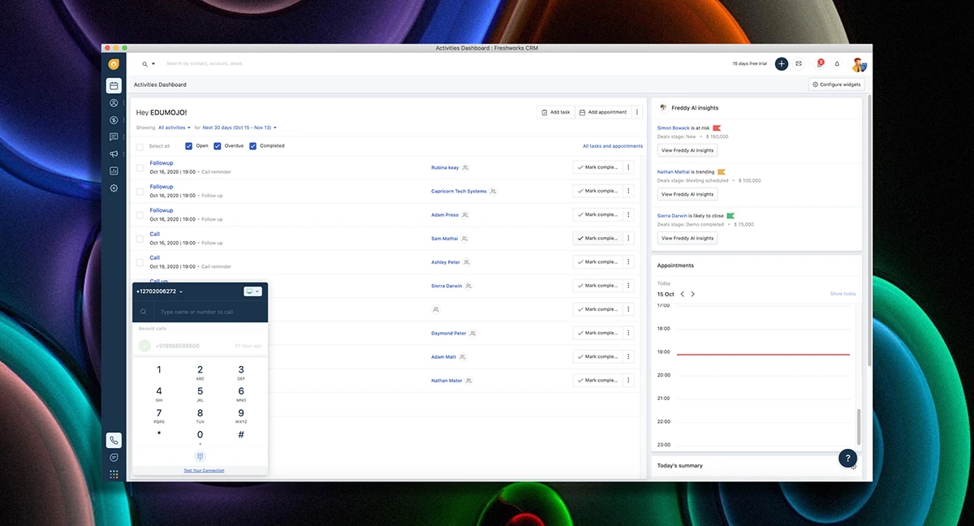Check the Select all checkbox
974x526 pixels.
tap(140, 146)
